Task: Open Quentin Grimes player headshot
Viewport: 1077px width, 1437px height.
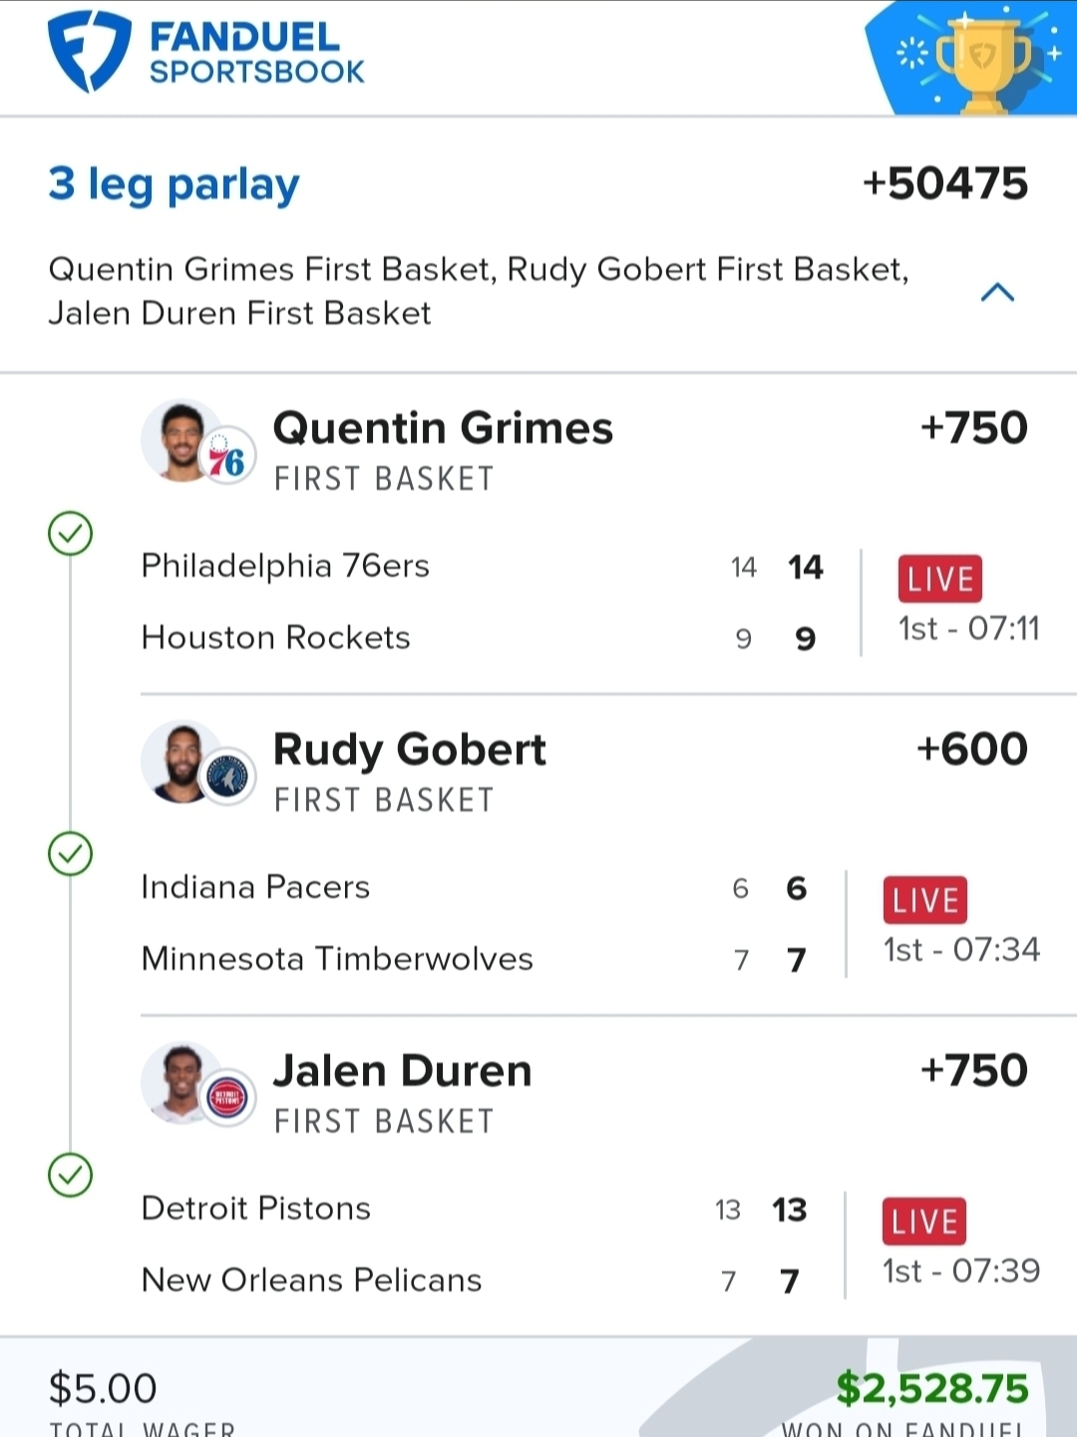Action: 181,440
